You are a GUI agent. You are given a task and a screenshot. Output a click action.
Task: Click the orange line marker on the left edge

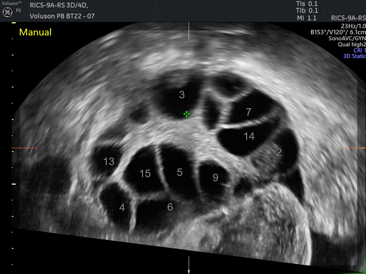point(24,148)
